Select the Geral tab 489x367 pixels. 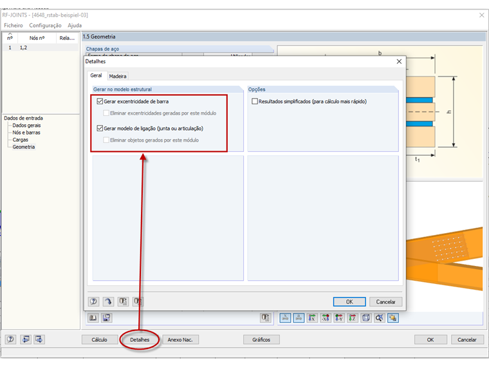(96, 75)
